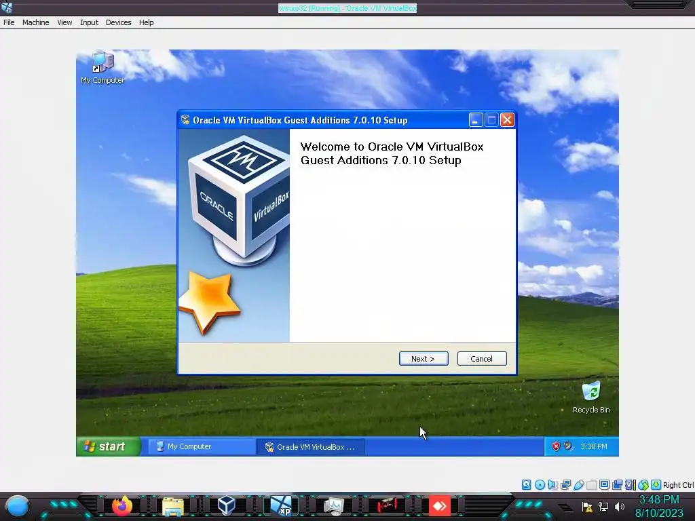Launch Firefox from host taskbar

(x=122, y=506)
